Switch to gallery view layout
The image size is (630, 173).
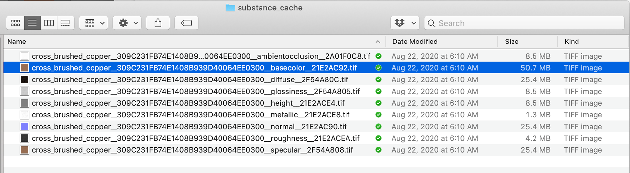pos(65,23)
